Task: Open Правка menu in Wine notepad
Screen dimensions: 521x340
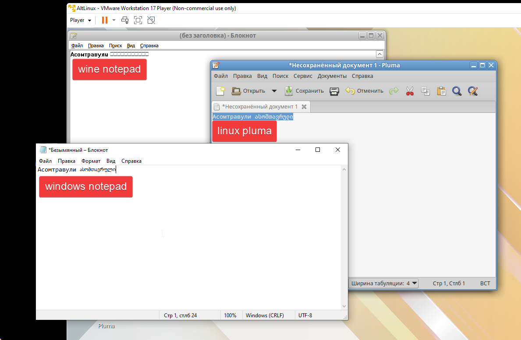Action: [x=96, y=46]
